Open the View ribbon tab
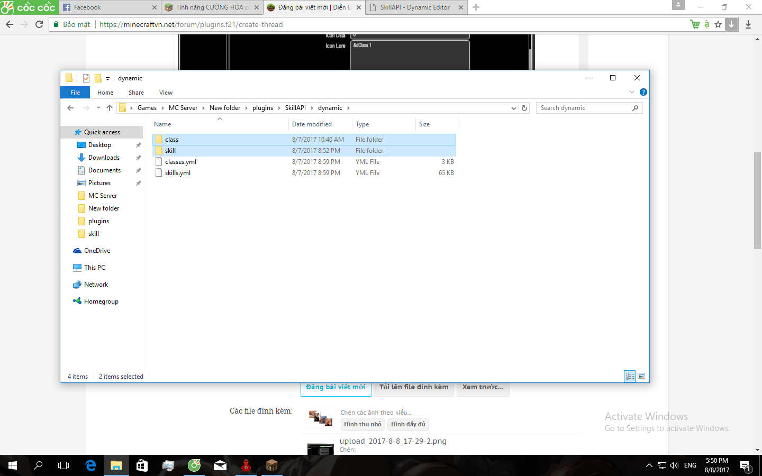Screen dimensions: 762x476 (x=166, y=93)
